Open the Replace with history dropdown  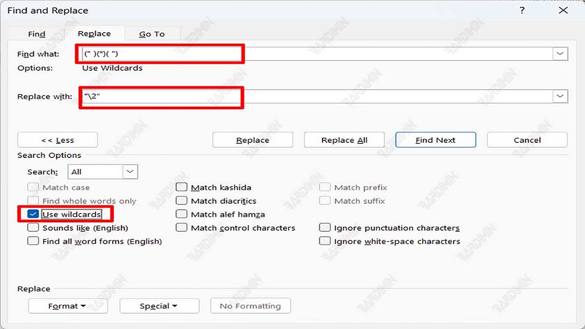pos(560,96)
